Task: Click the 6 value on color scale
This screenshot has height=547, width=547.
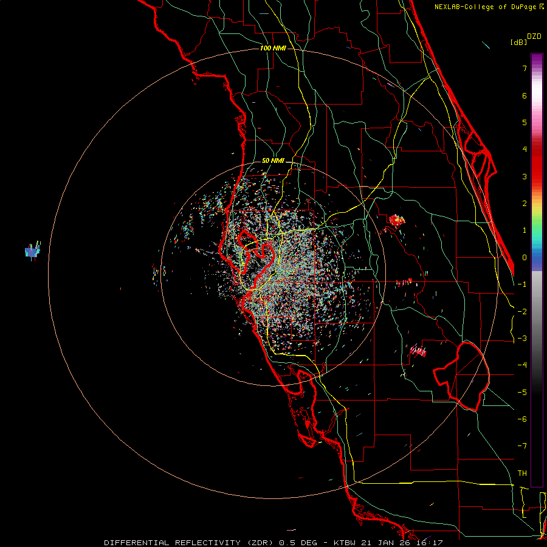Action: click(525, 95)
